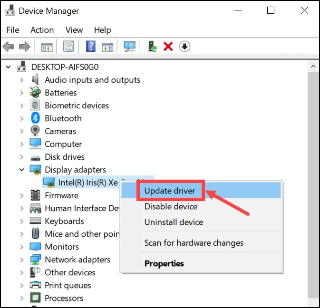Open the View menu

pos(74,30)
